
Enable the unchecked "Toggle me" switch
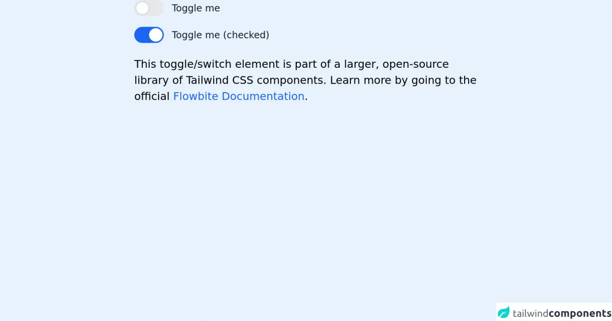click(x=149, y=8)
